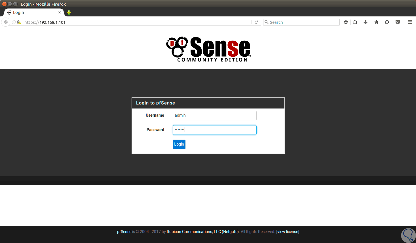Screen dimensions: 416x243
Task: Open the Firefox hamburger menu
Action: pyautogui.click(x=410, y=22)
